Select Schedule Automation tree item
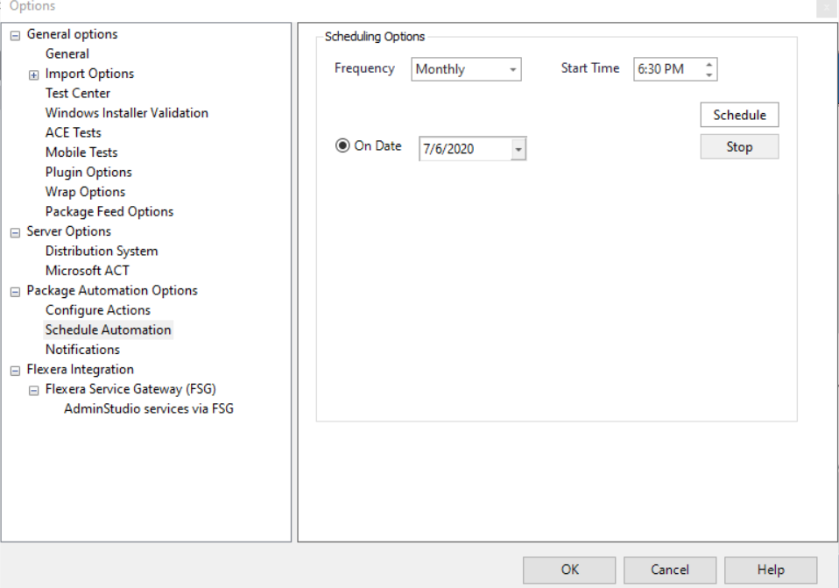The image size is (839, 588). click(108, 329)
